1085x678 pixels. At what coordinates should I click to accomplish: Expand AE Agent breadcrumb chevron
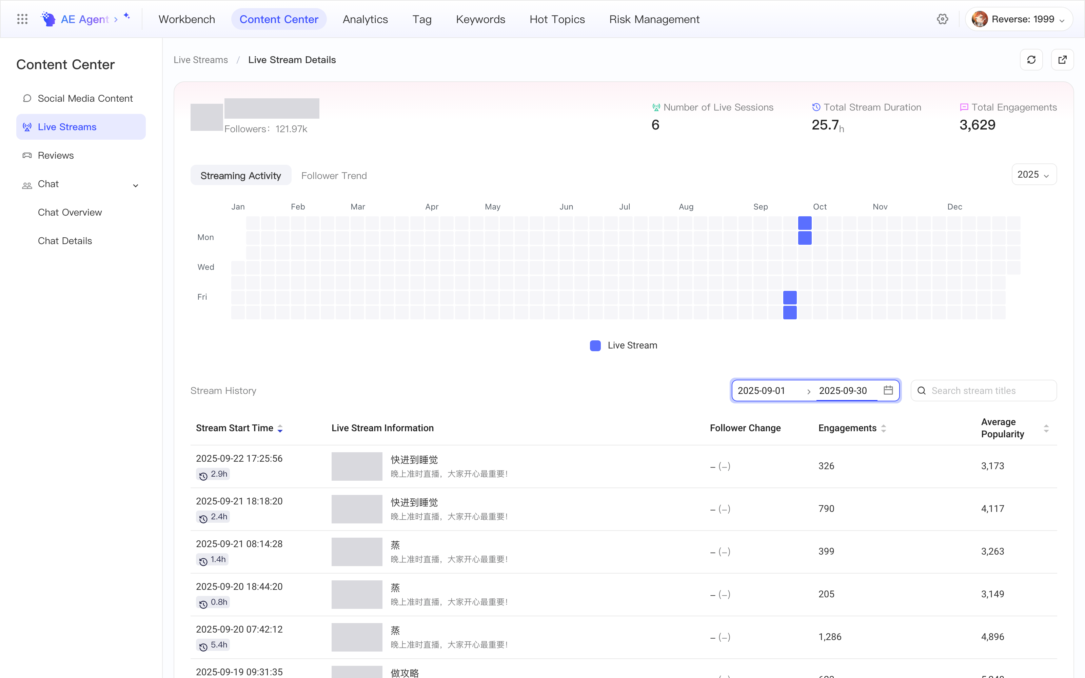pyautogui.click(x=116, y=19)
